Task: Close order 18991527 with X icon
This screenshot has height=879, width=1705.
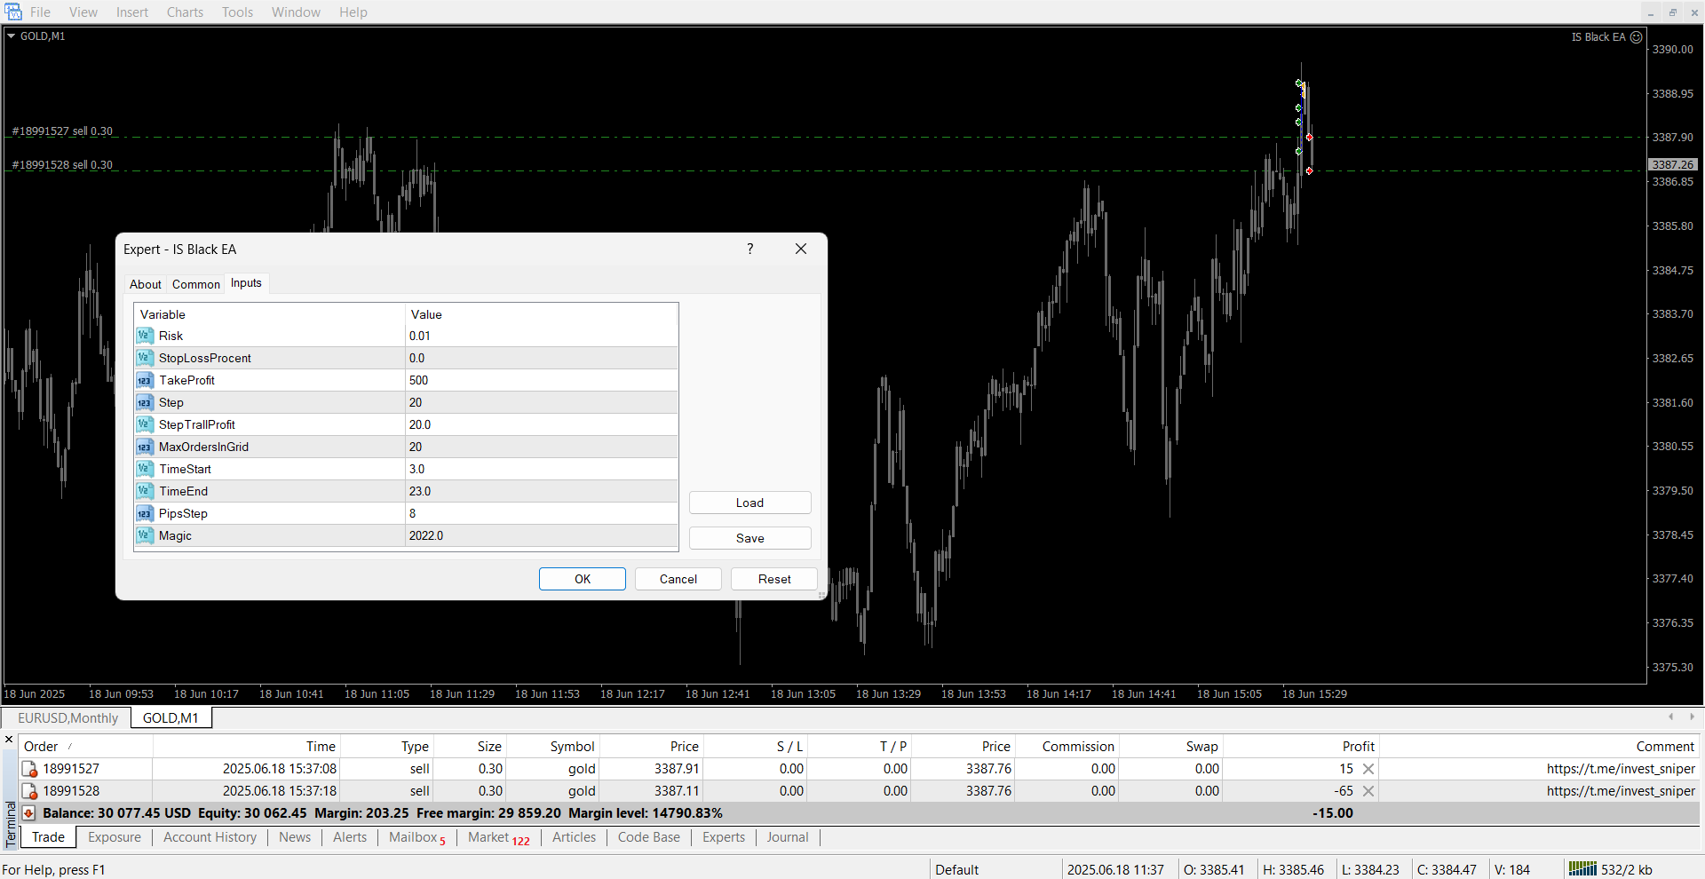Action: 1368,769
